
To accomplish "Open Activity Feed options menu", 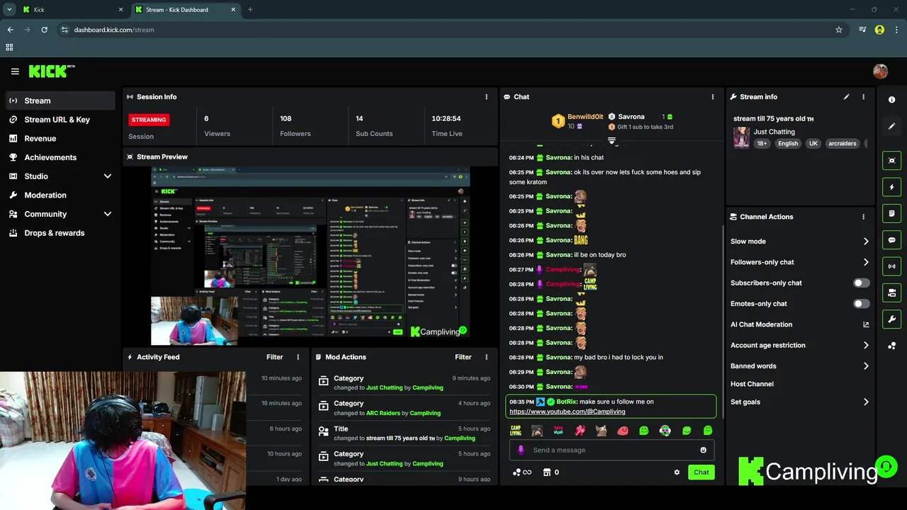I will (298, 357).
